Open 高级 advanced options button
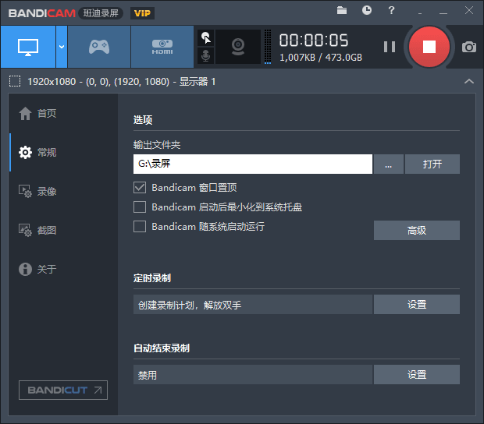The width and height of the screenshot is (484, 424). [417, 230]
